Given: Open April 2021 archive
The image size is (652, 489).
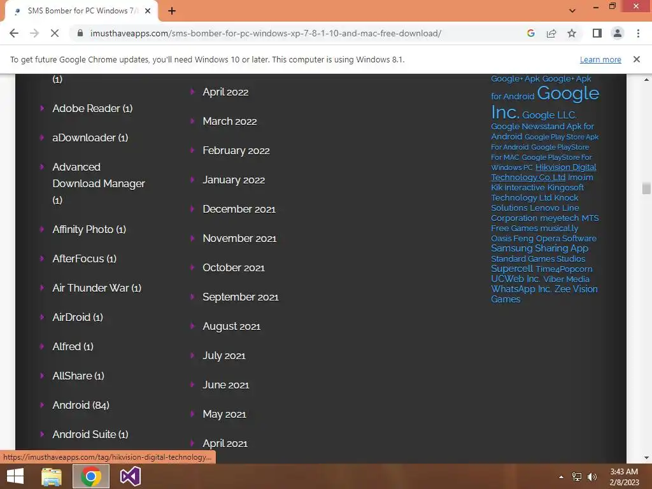Looking at the screenshot, I should pos(225,443).
